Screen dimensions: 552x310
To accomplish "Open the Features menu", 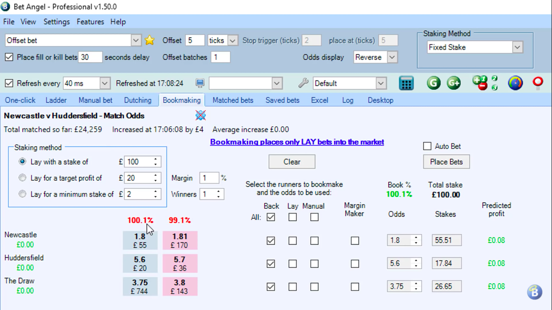I will [x=90, y=22].
